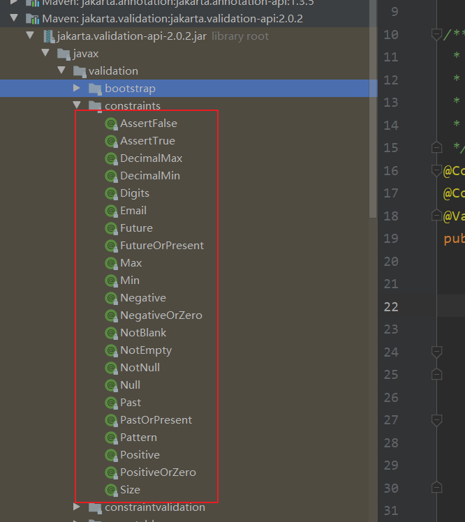Viewport: 465px width, 522px height.
Task: Fold the Javadoc comment at line 10
Action: click(x=436, y=35)
